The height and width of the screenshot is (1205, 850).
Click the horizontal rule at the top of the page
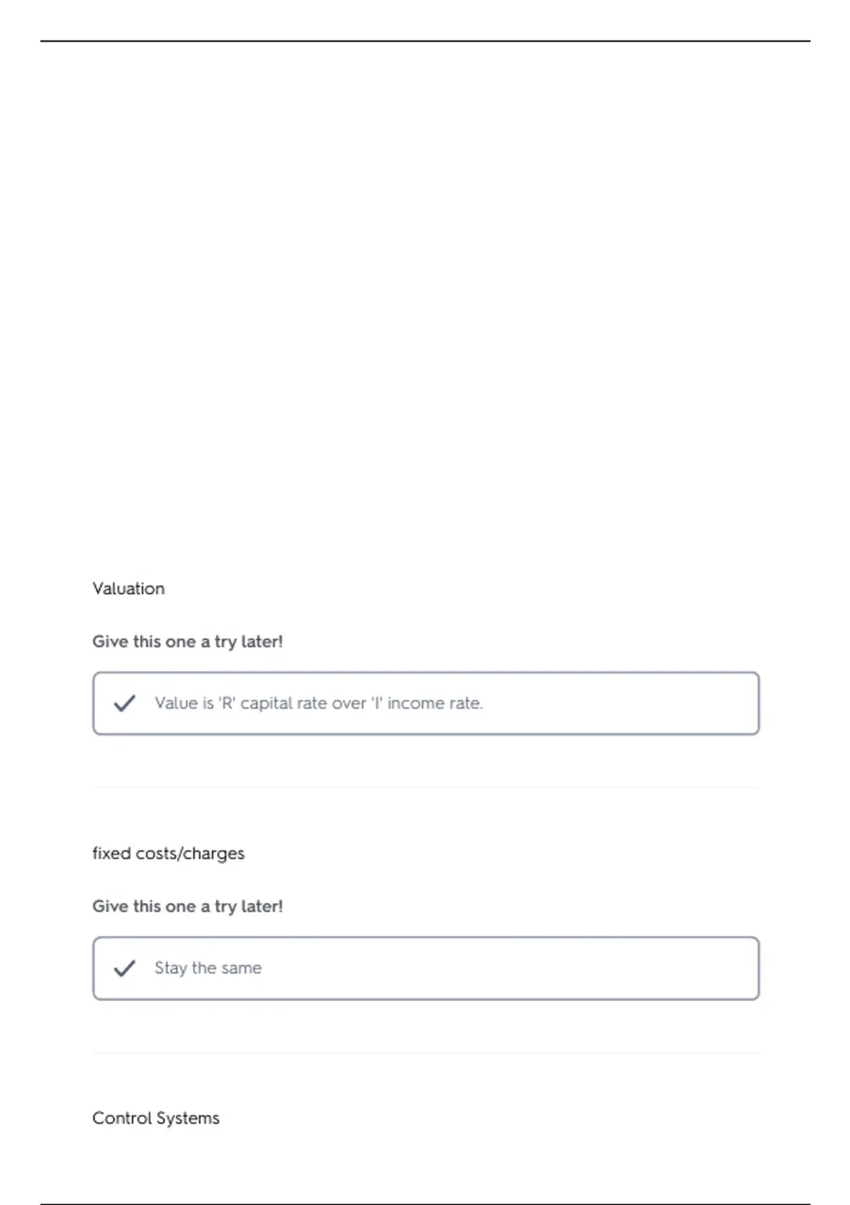tap(425, 41)
